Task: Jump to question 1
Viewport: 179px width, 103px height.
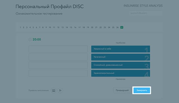Action: [x=20, y=27]
